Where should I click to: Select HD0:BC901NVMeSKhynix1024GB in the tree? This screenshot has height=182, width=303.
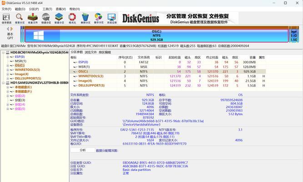click(39, 52)
